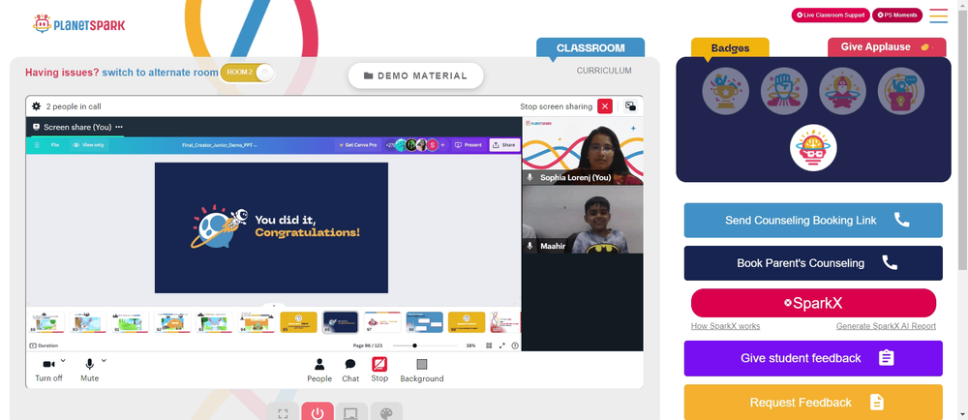
Task: Select the highlighted brain glasses badge
Action: 813,148
